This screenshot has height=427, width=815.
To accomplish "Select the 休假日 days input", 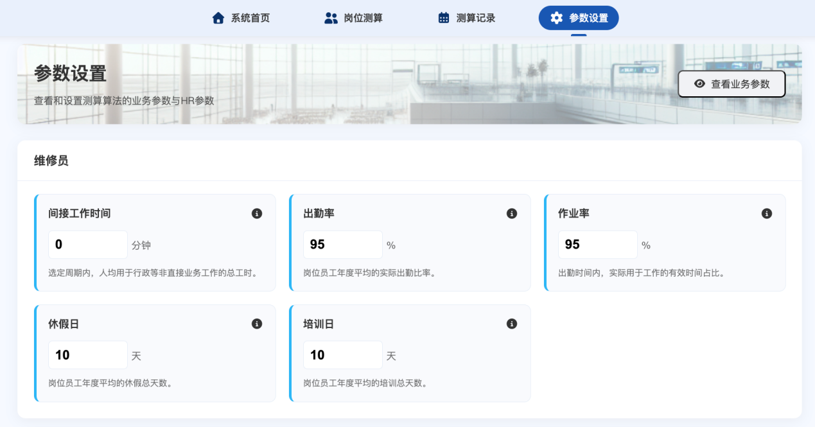I will click(88, 355).
